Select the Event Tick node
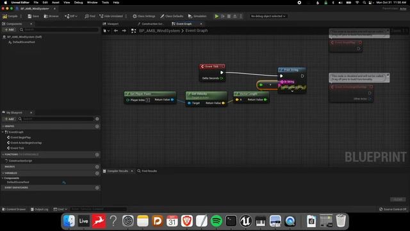This screenshot has width=410, height=231. [x=212, y=67]
